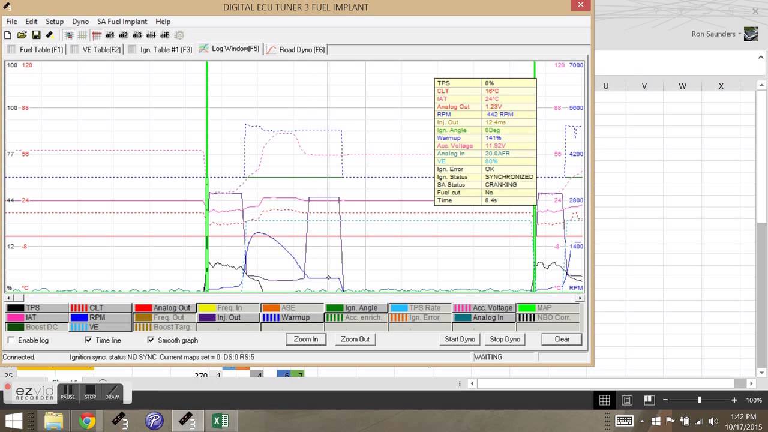This screenshot has width=768, height=432.
Task: Expand the Ron Saunders account dropdown in Excel
Action: [739, 34]
